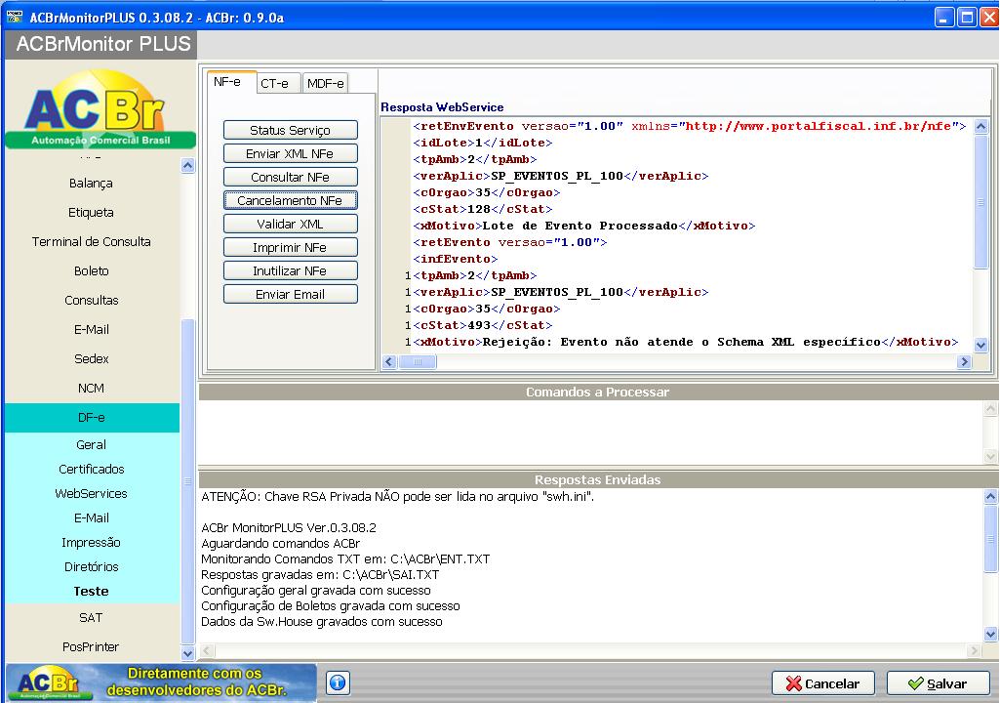Viewport: 1000px width, 703px height.
Task: Click the Cancelar button
Action: [822, 683]
